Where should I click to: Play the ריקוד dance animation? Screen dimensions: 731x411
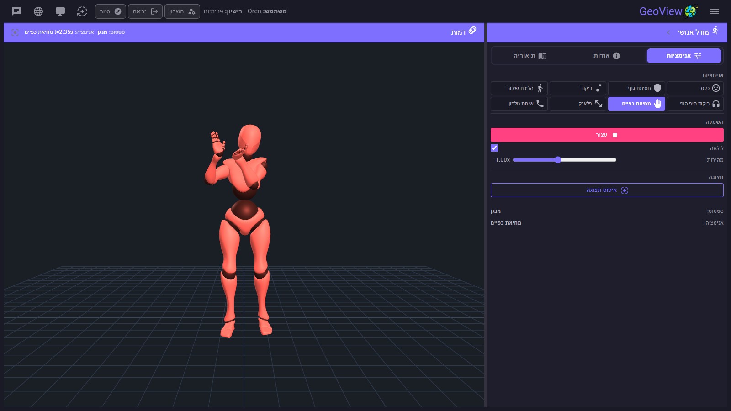point(578,88)
